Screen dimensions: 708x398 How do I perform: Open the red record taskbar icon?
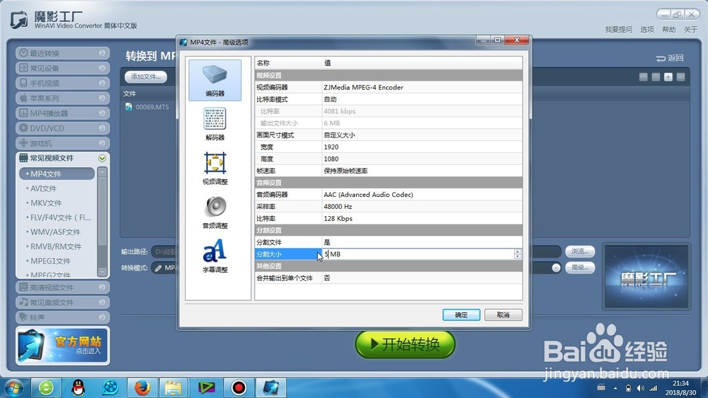click(x=239, y=387)
